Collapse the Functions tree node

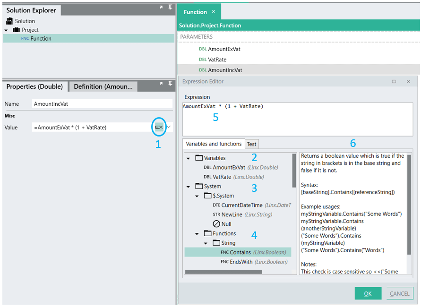(x=197, y=234)
